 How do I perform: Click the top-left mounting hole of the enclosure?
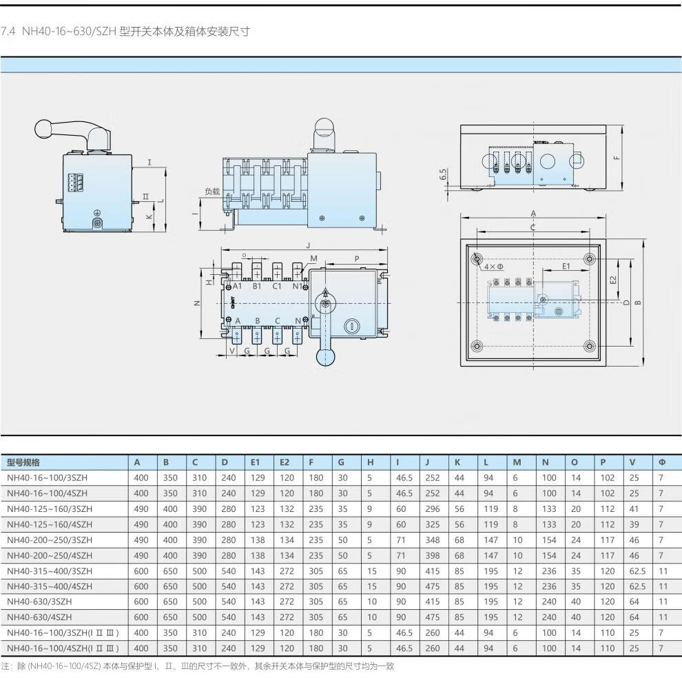click(477, 259)
